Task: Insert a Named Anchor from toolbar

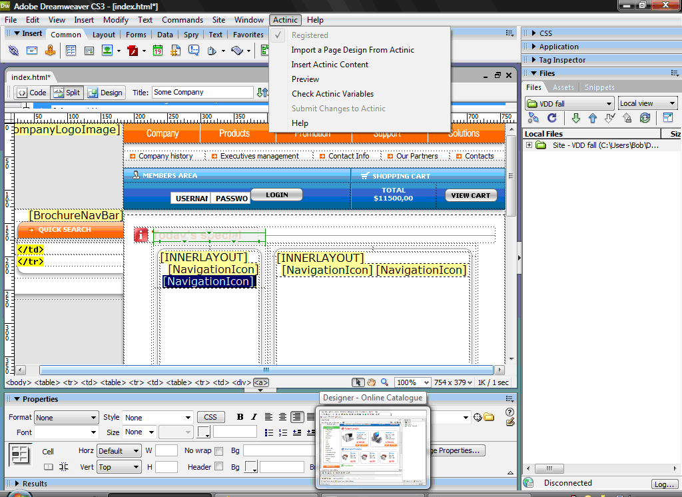Action: pos(50,51)
